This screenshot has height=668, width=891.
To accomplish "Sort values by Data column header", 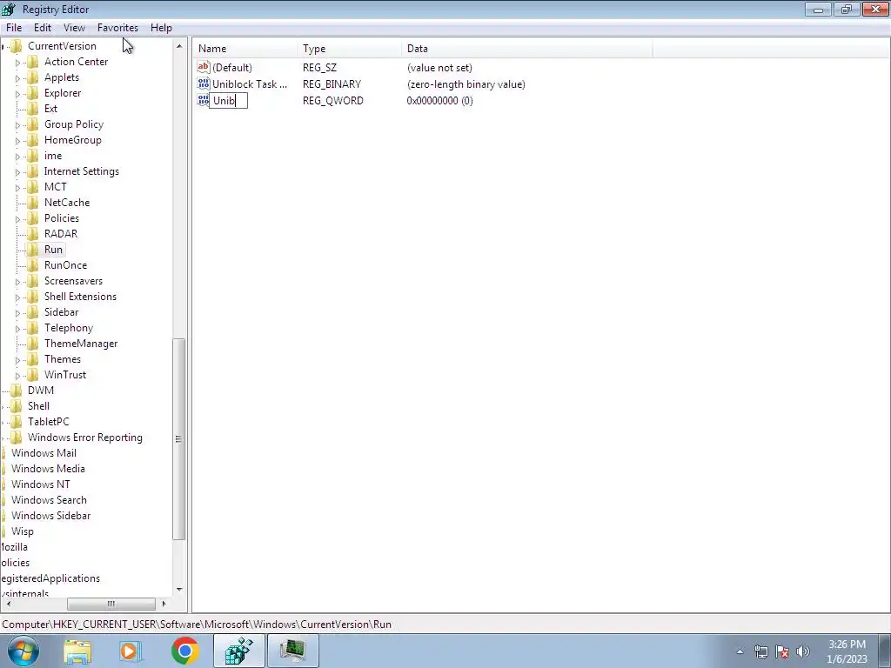I will [x=526, y=49].
